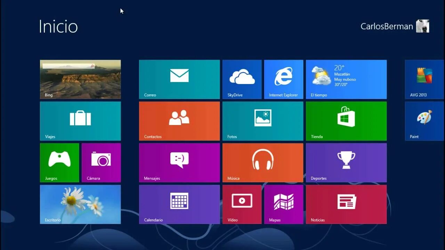Open the Mensajes chat tile

click(x=179, y=163)
